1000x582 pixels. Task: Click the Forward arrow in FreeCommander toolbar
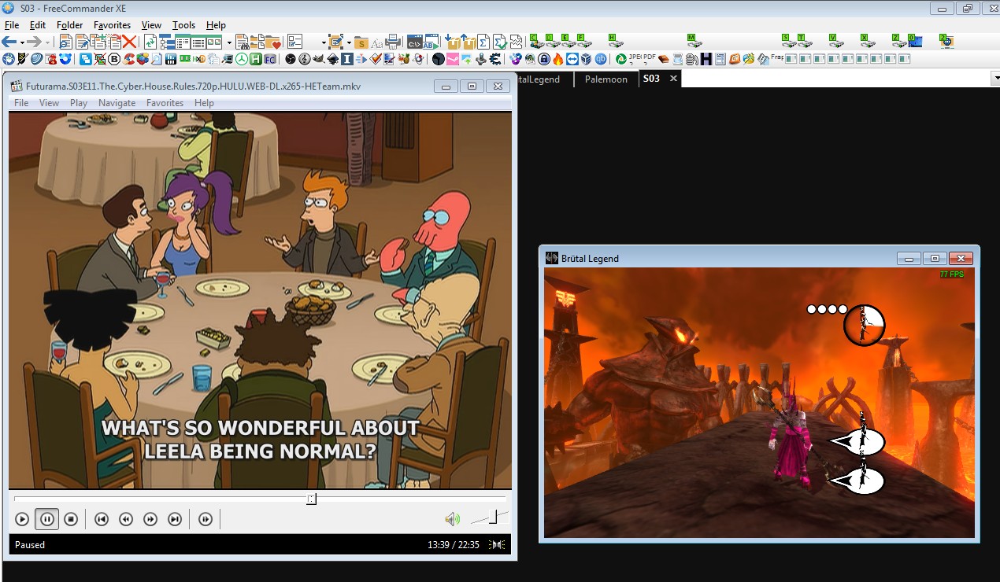click(x=34, y=42)
